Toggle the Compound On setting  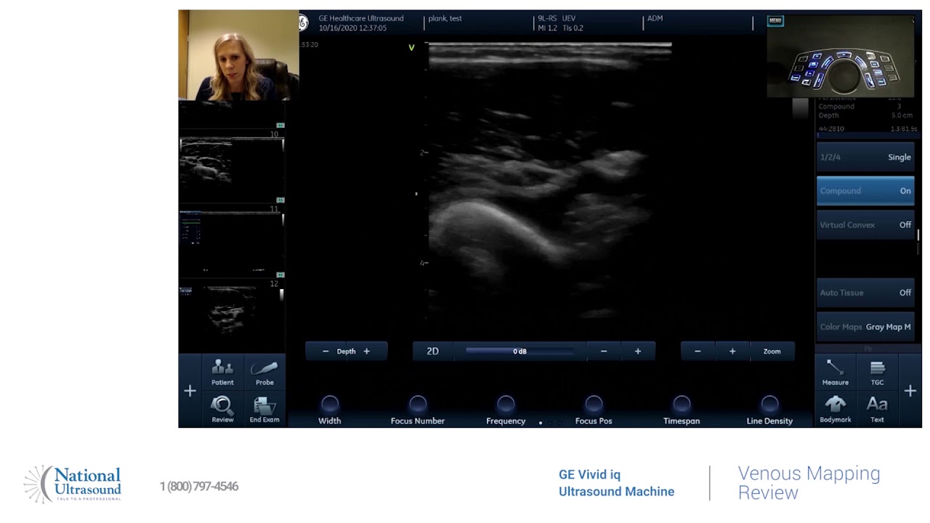tap(865, 191)
